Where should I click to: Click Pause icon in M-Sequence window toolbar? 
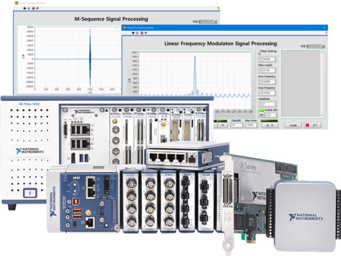(x=37, y=8)
